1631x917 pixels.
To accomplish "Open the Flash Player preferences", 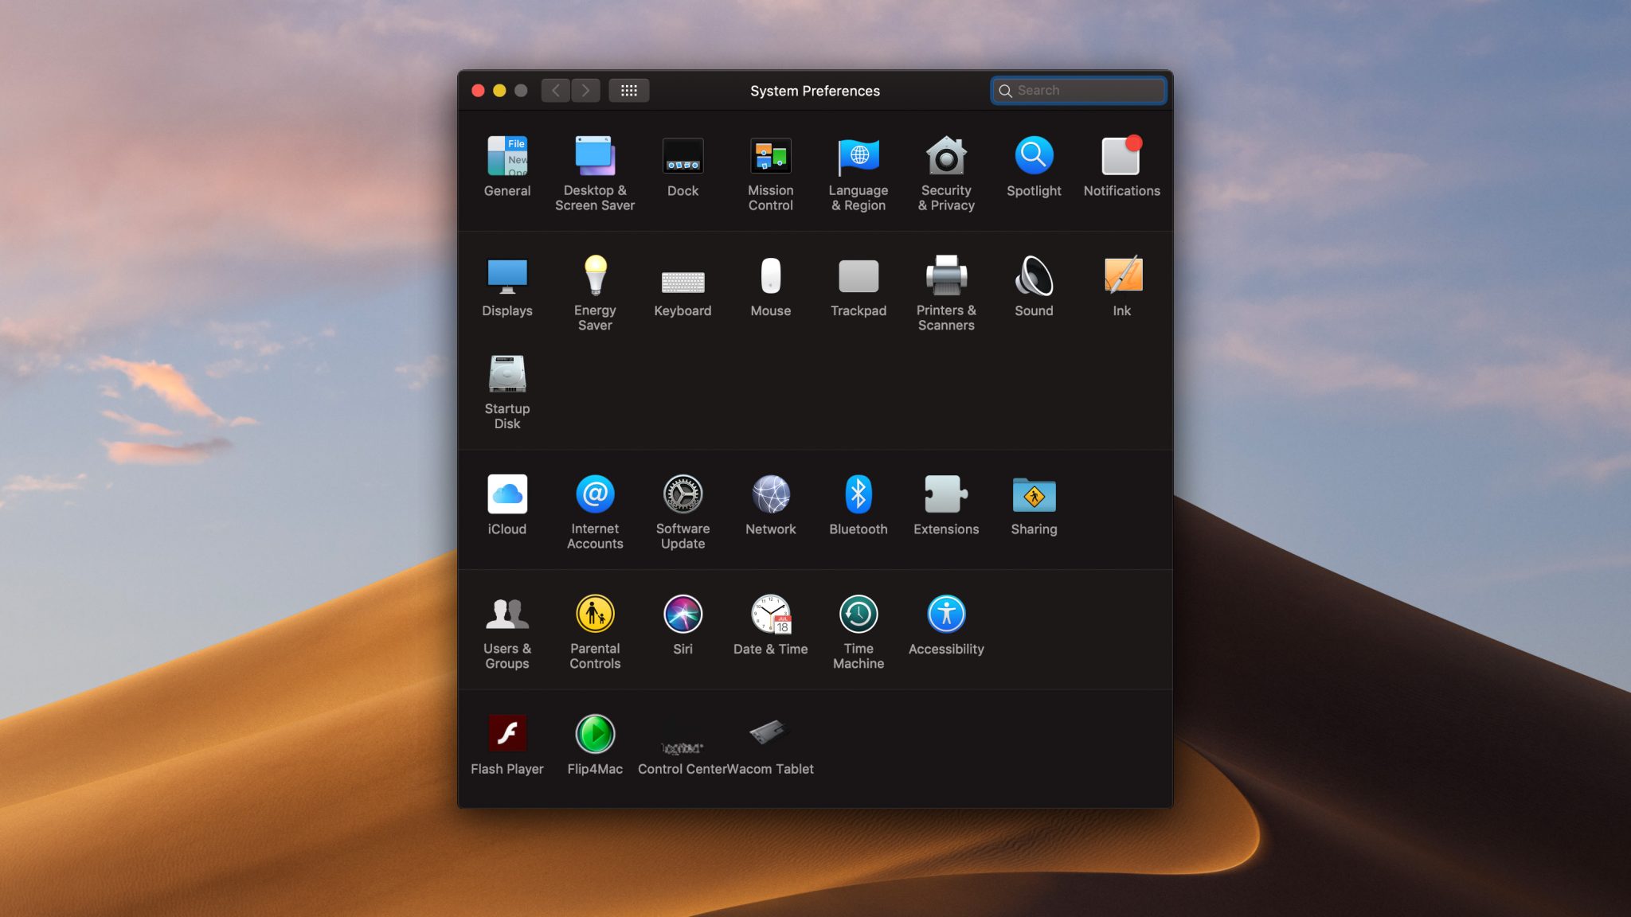I will pos(507,732).
